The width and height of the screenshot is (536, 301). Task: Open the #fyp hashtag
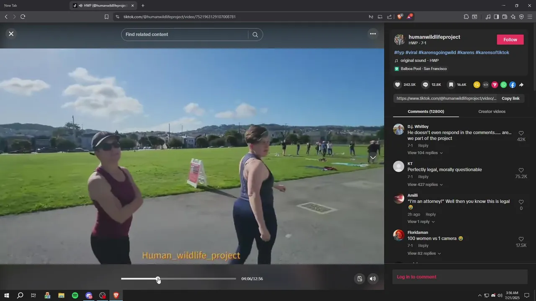pos(399,53)
